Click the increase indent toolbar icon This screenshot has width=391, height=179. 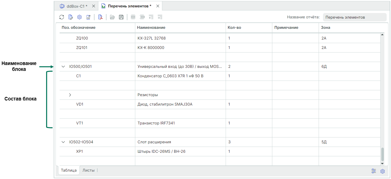point(160,17)
